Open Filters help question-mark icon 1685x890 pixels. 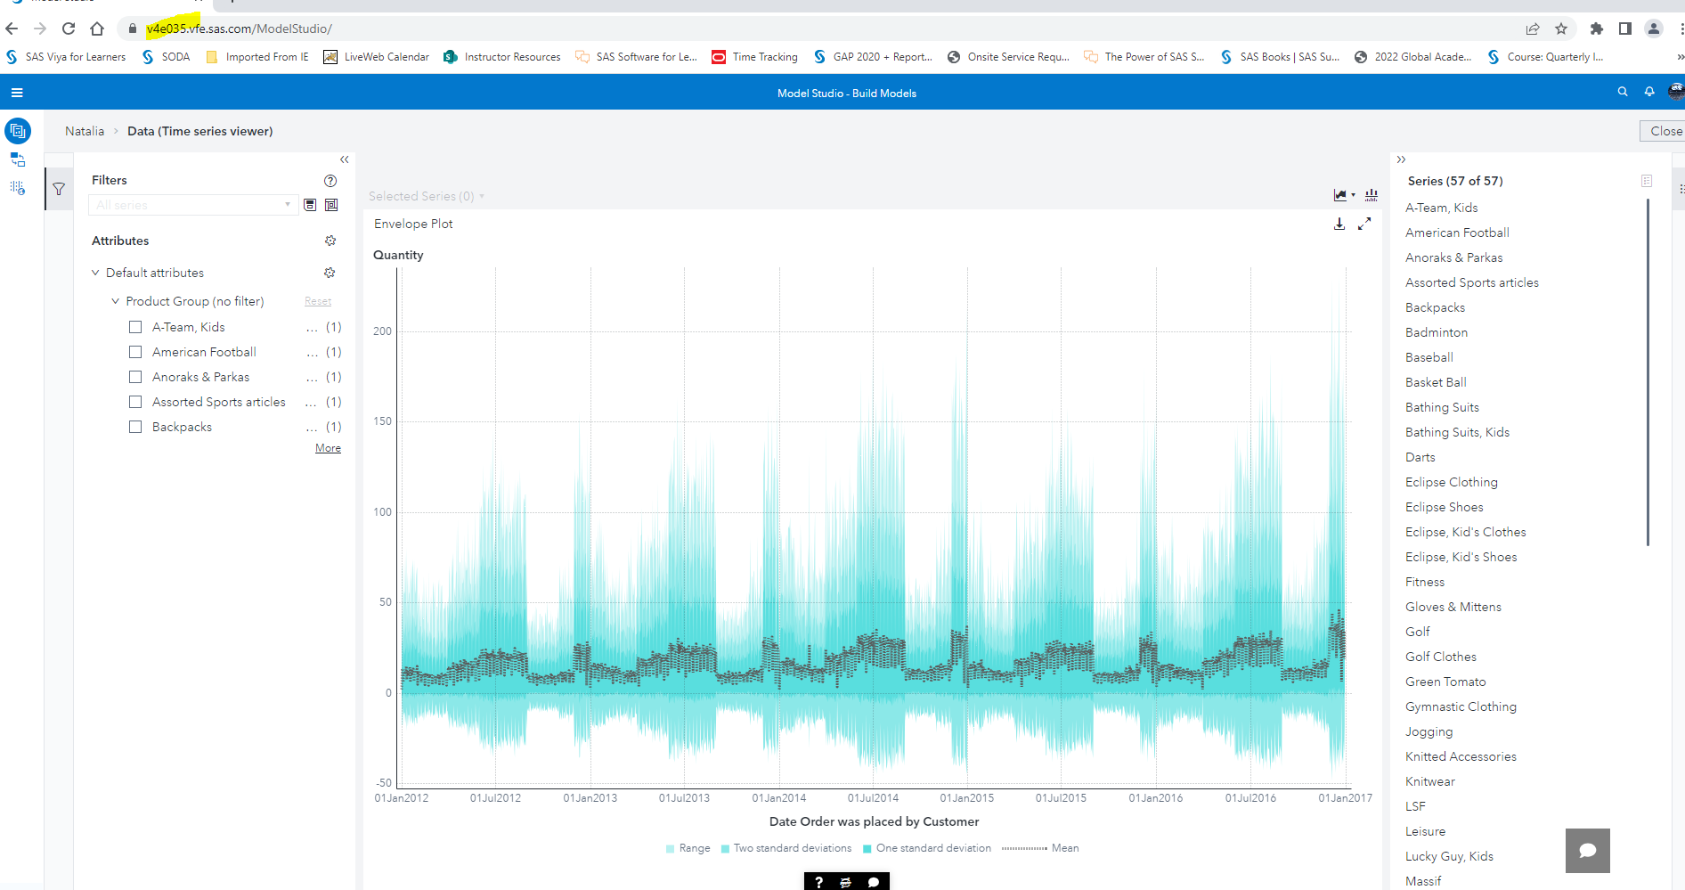330,180
